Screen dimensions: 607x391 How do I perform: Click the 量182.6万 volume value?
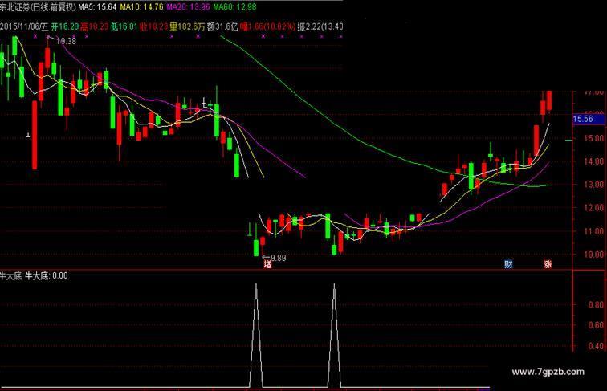click(187, 26)
